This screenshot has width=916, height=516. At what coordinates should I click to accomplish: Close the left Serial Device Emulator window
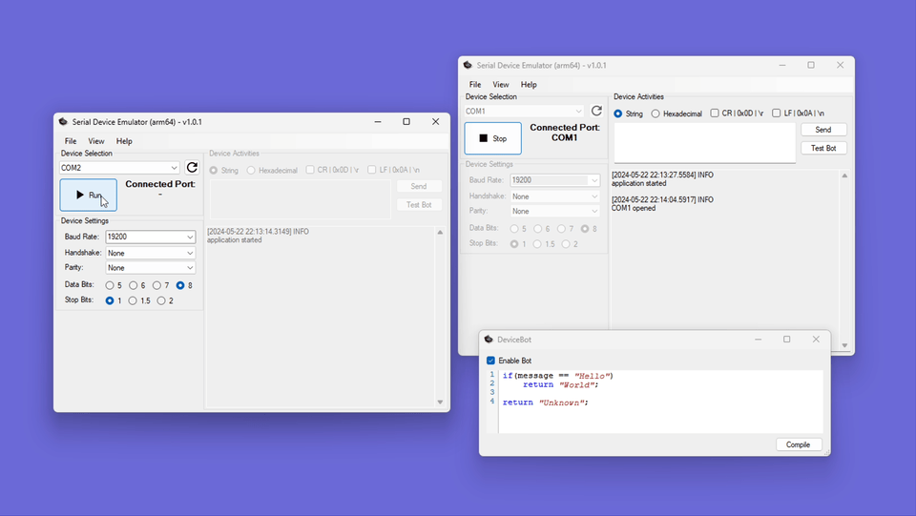(x=436, y=121)
